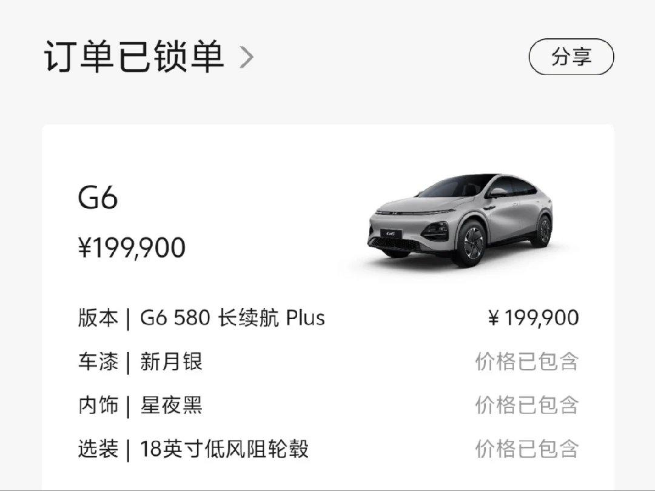Select the 车漆 新月银 paint row
This screenshot has height=491, width=655.
[x=328, y=361]
